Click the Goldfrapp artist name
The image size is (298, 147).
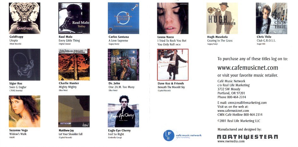(16, 37)
